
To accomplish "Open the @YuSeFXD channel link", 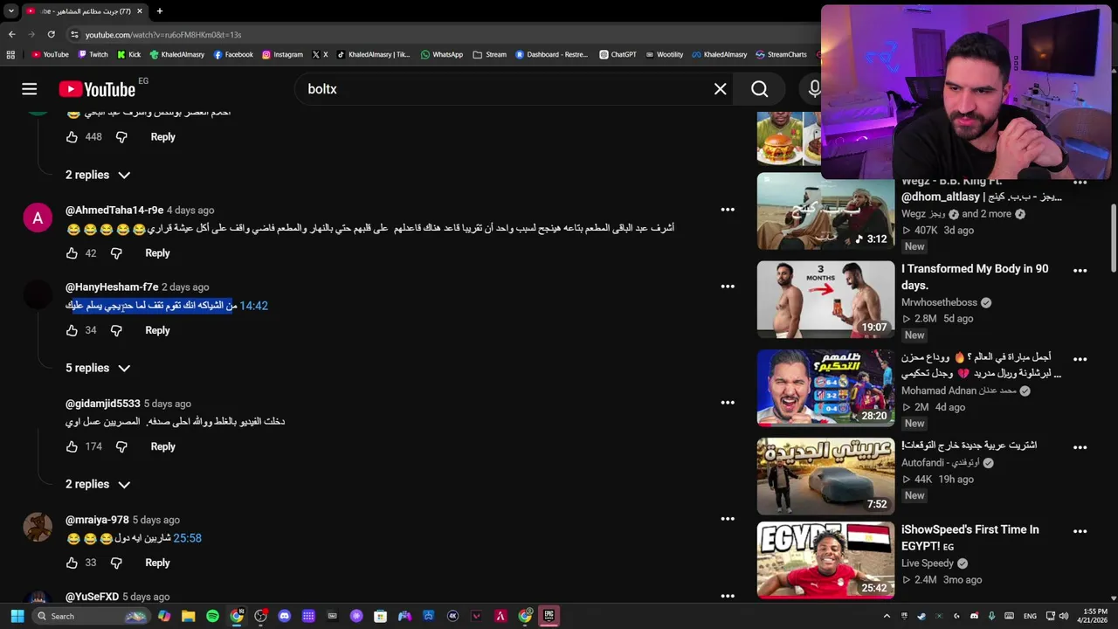I will (x=92, y=597).
